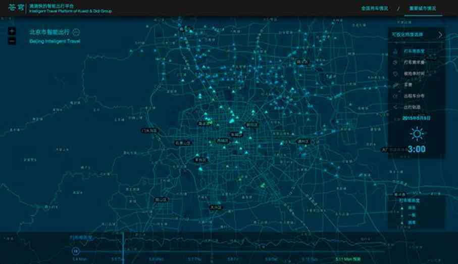Zoom out the map with minus button
This screenshot has height=264, width=458.
[x=12, y=41]
